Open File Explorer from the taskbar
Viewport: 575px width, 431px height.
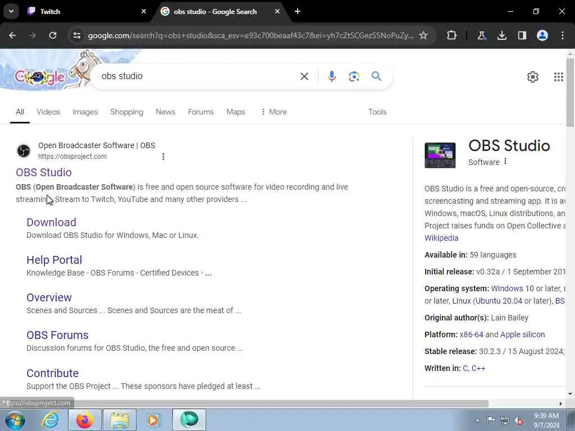point(120,420)
